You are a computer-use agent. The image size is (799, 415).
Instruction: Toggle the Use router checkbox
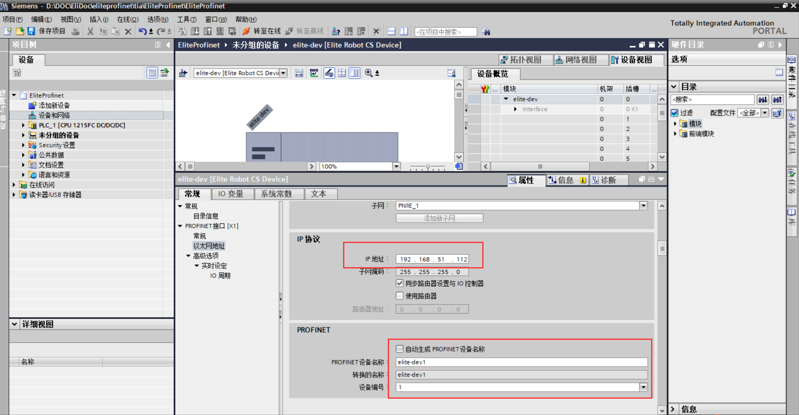pos(400,296)
